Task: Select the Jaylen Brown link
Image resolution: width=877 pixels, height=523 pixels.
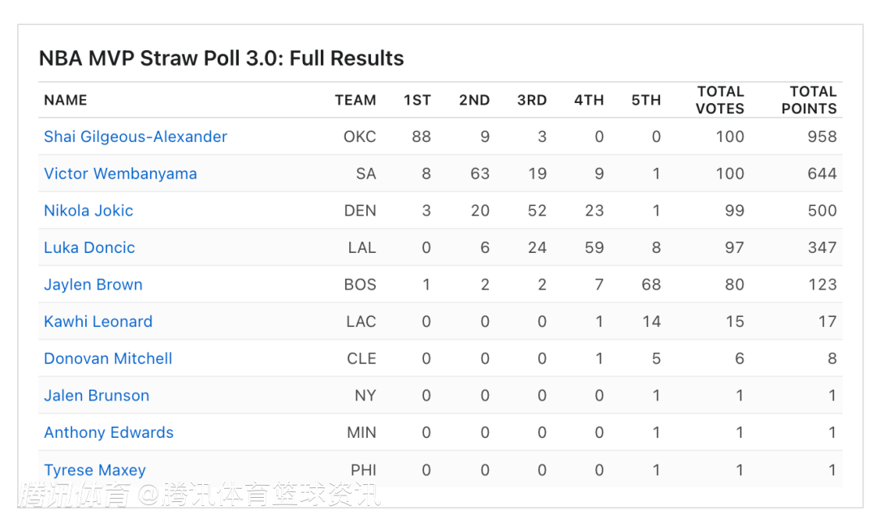Action: (93, 285)
